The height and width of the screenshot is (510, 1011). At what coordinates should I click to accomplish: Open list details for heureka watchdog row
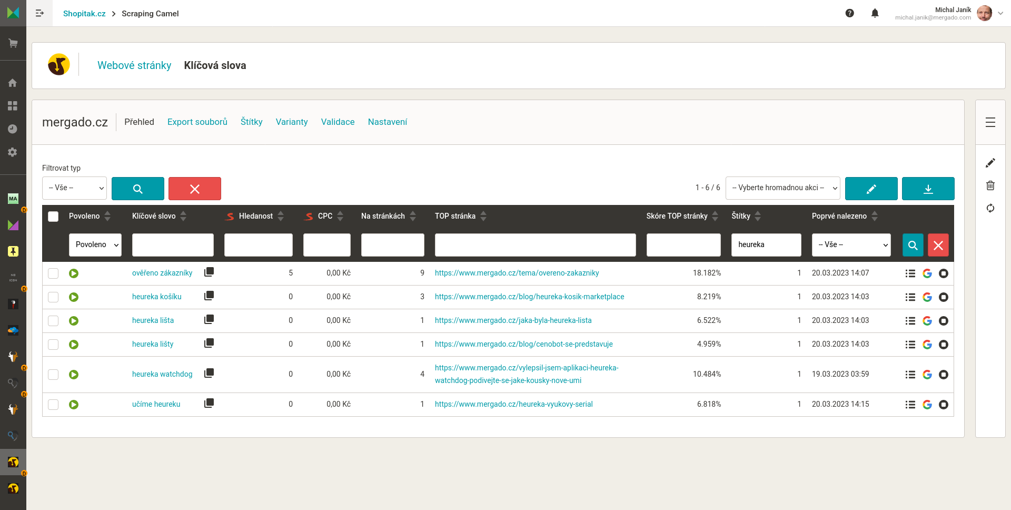click(910, 375)
